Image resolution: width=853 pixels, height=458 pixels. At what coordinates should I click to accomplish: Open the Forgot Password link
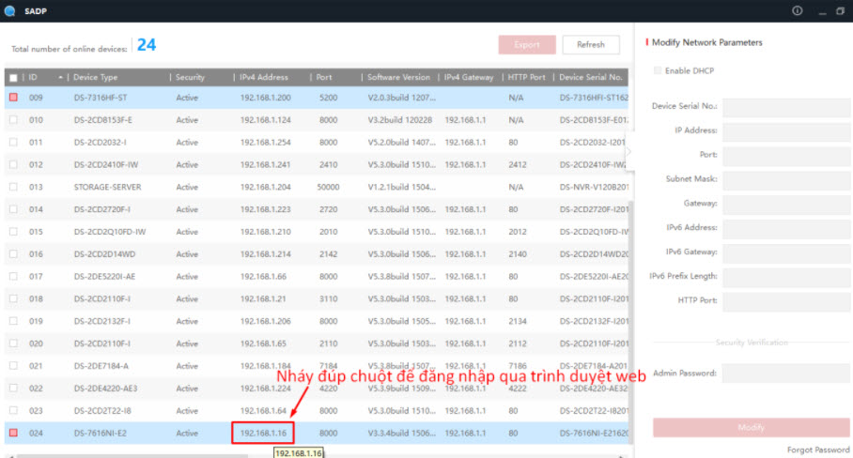pyautogui.click(x=818, y=450)
